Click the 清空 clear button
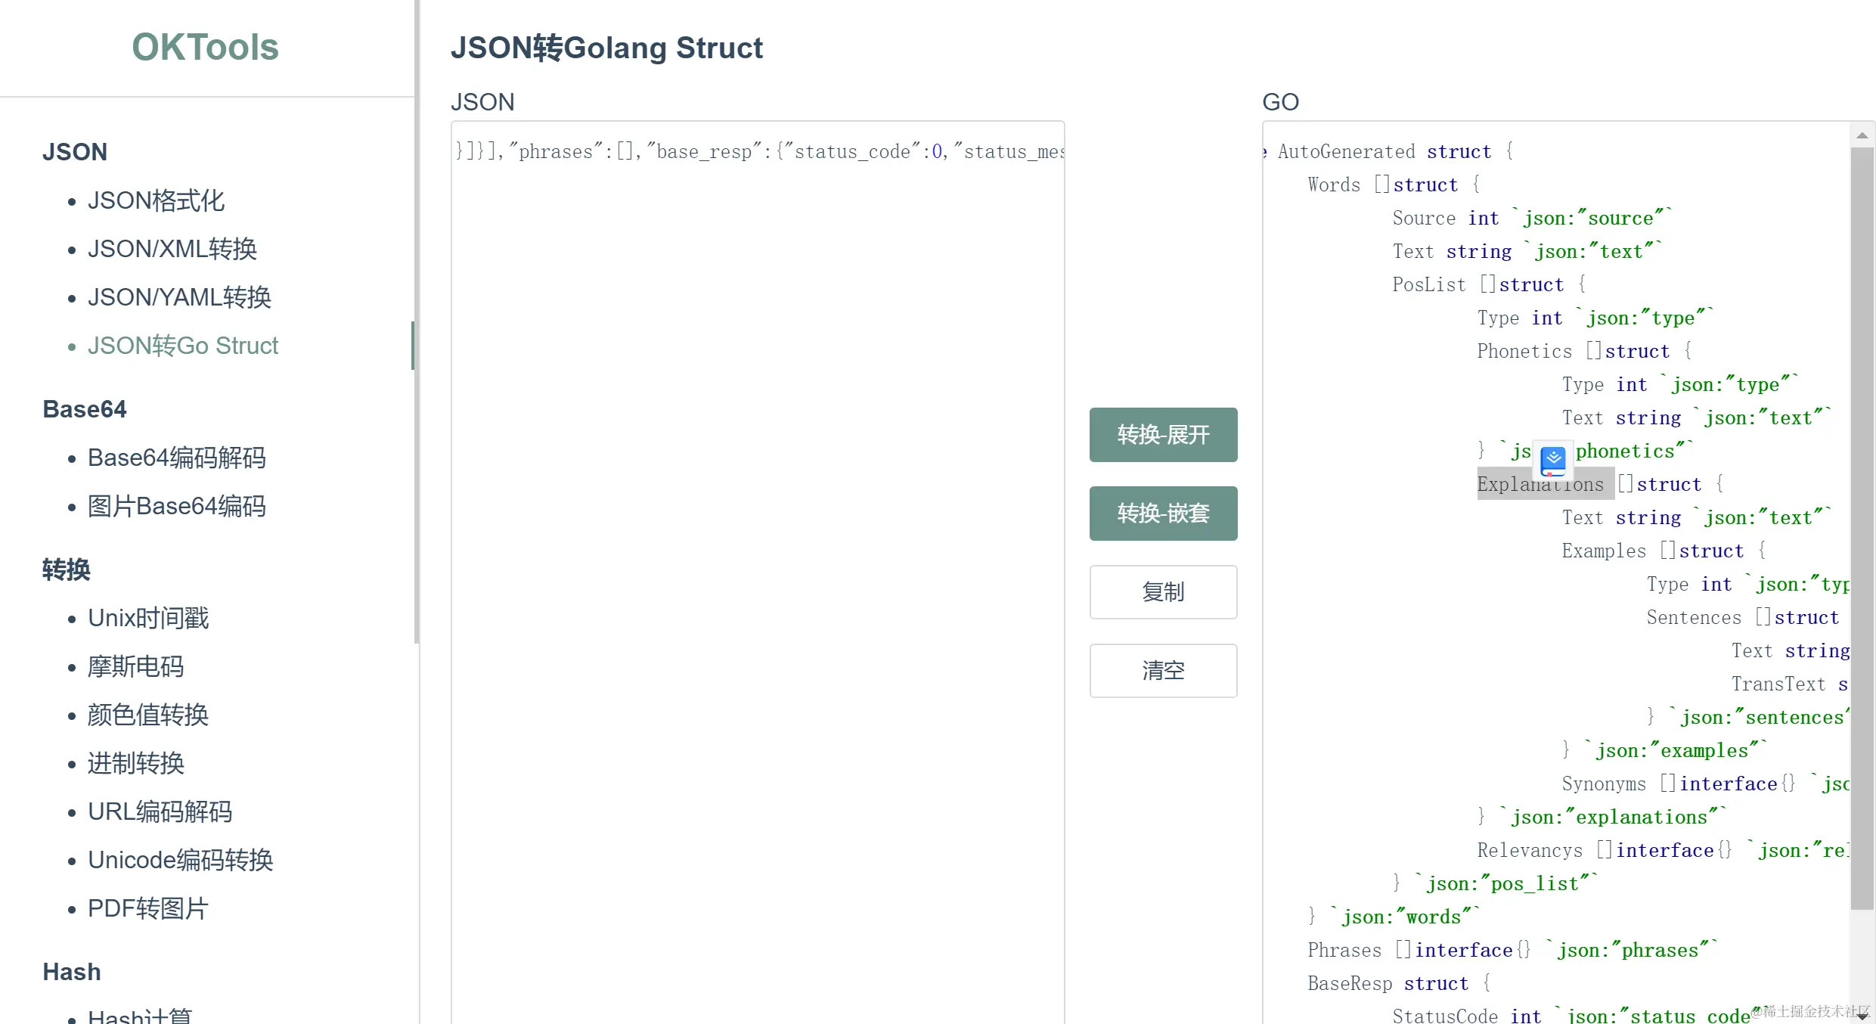The width and height of the screenshot is (1876, 1024). (x=1163, y=671)
